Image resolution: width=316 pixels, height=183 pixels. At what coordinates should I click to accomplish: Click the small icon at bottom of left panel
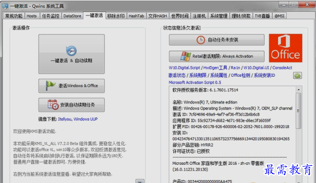[x=140, y=181]
